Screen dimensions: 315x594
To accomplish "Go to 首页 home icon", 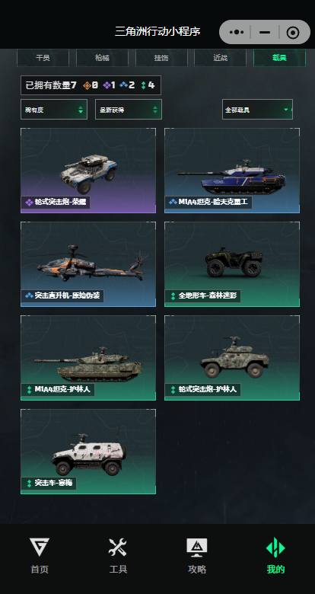I will tap(40, 548).
